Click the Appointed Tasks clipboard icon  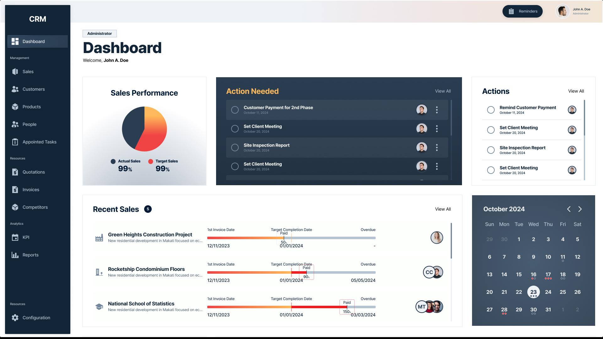pos(15,142)
